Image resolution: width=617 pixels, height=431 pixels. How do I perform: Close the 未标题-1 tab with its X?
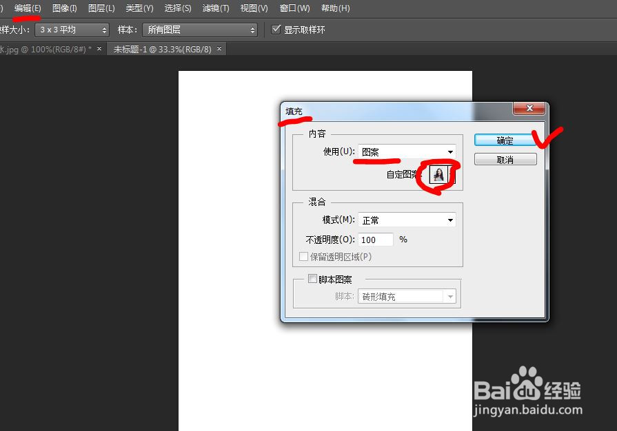coord(219,49)
